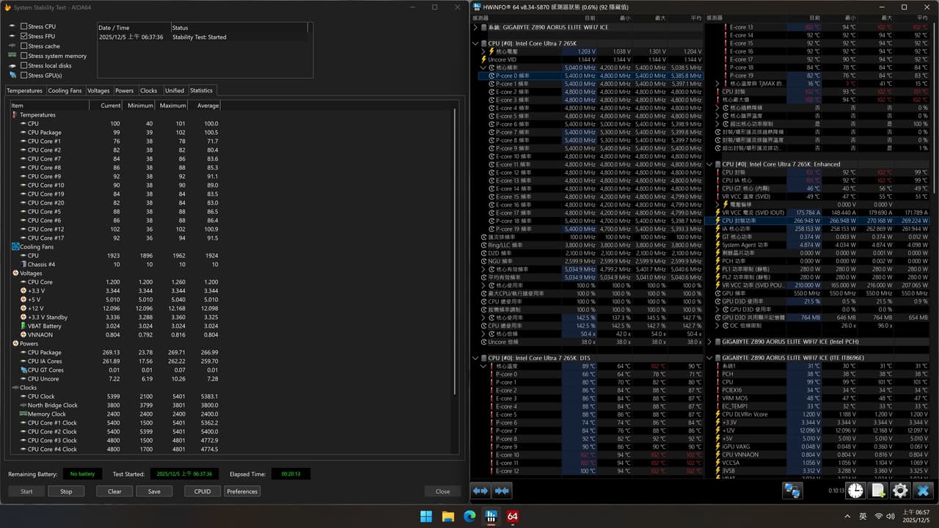Open the AIDA64 Powers tab
This screenshot has width=939, height=528.
pos(125,91)
